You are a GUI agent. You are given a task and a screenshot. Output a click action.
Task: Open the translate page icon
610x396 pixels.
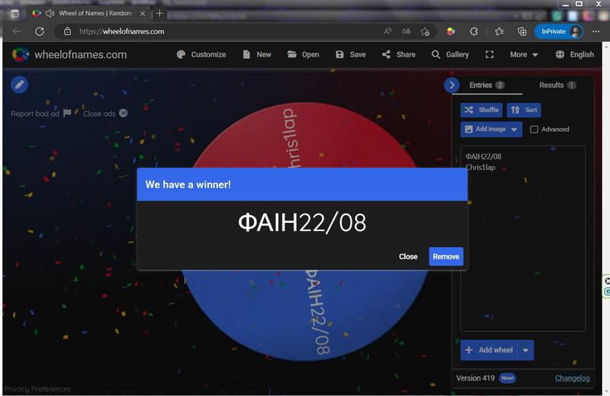pyautogui.click(x=406, y=31)
